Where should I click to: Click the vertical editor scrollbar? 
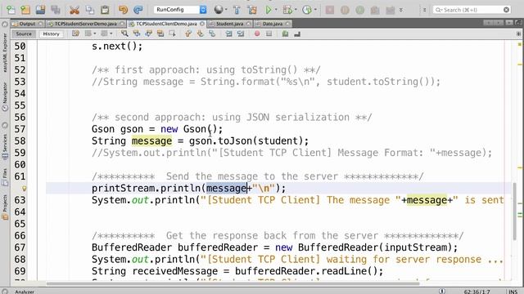[514, 211]
